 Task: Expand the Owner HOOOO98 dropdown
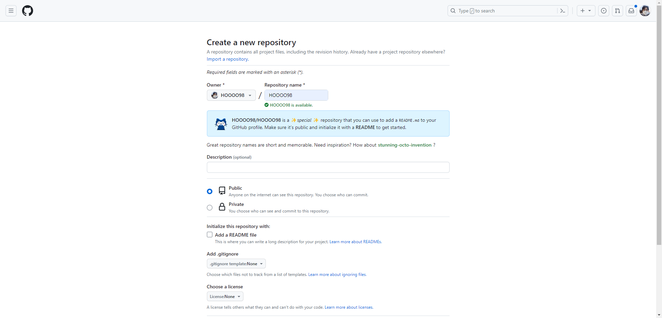[231, 95]
